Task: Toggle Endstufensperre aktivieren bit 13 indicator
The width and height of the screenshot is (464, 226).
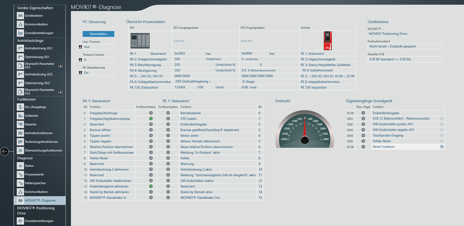Action: [151, 186]
